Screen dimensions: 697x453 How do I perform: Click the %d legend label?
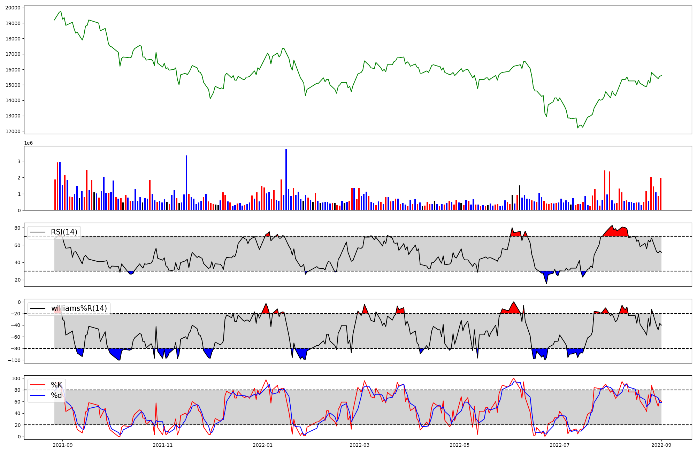tap(56, 396)
